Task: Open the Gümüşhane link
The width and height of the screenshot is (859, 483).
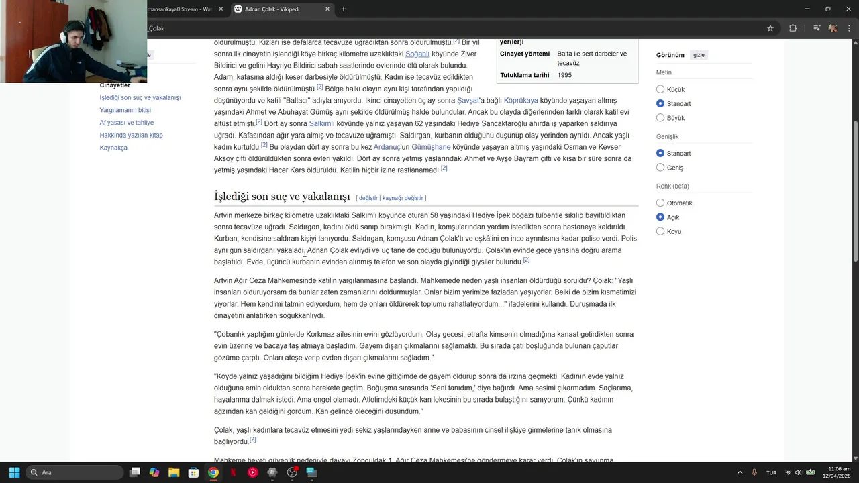Action: pyautogui.click(x=431, y=147)
